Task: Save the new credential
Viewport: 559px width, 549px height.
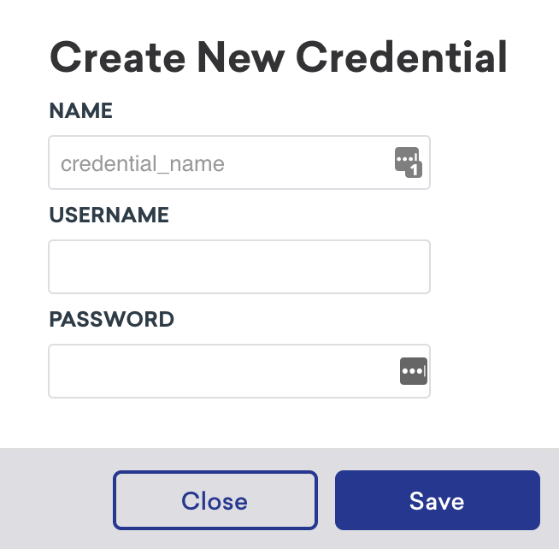Action: [437, 500]
